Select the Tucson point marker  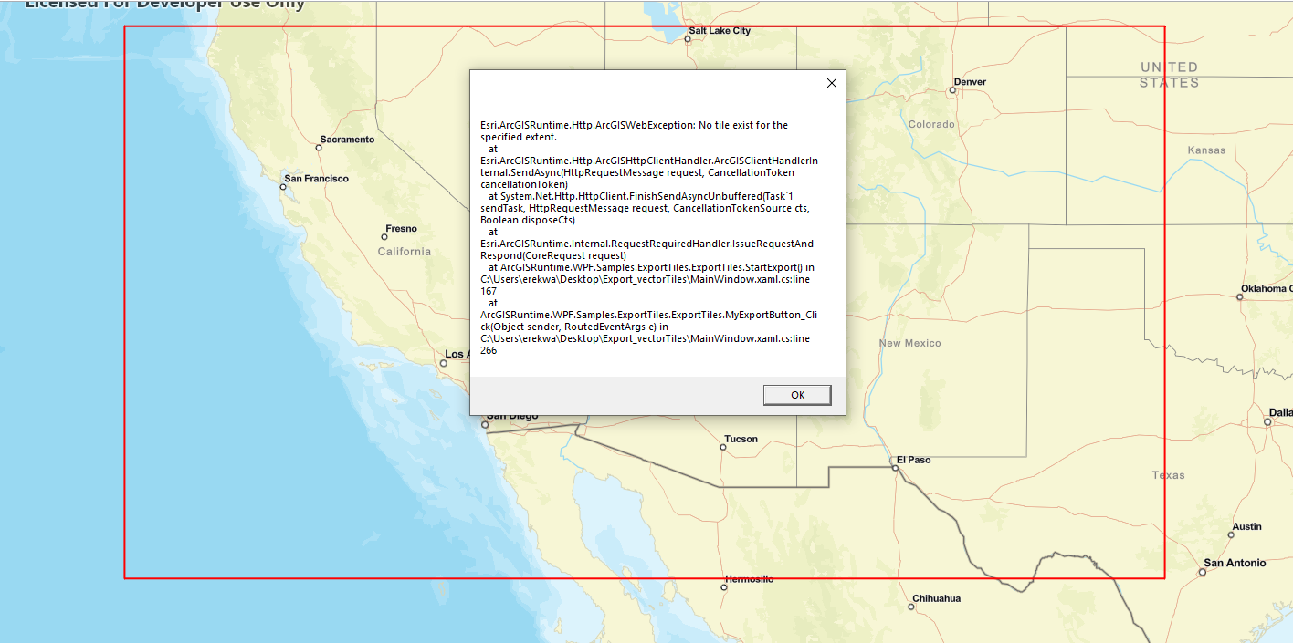pyautogui.click(x=723, y=445)
